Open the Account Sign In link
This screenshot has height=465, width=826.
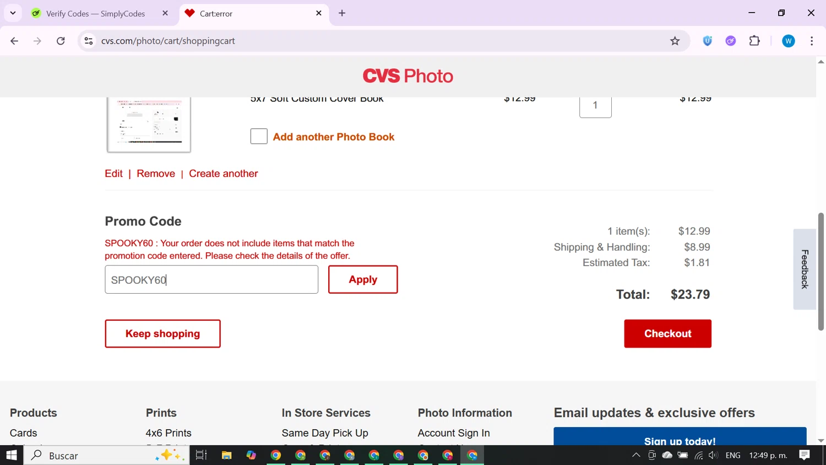(x=454, y=433)
